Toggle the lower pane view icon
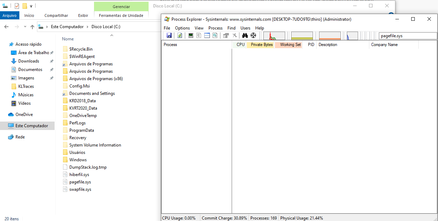Viewport: 438px width, 221px height. 207,35
